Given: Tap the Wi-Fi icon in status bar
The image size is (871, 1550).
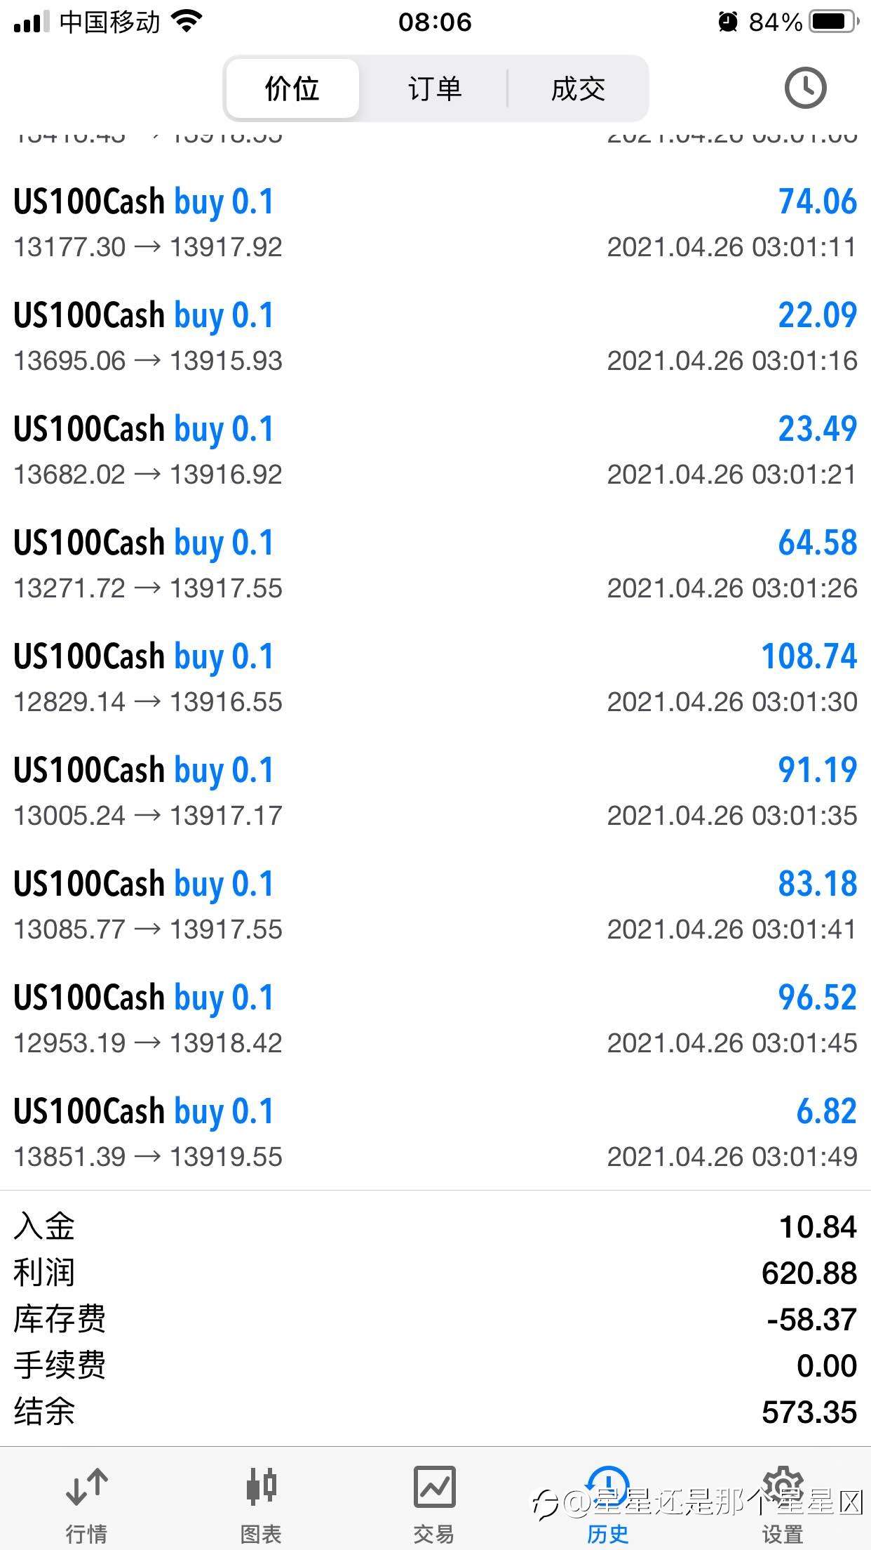Looking at the screenshot, I should coord(187,22).
